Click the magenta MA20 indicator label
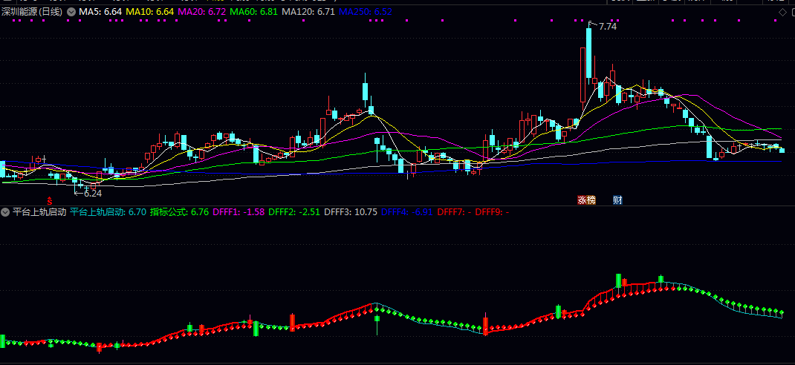Screen dimensions: 795x365 [201, 13]
